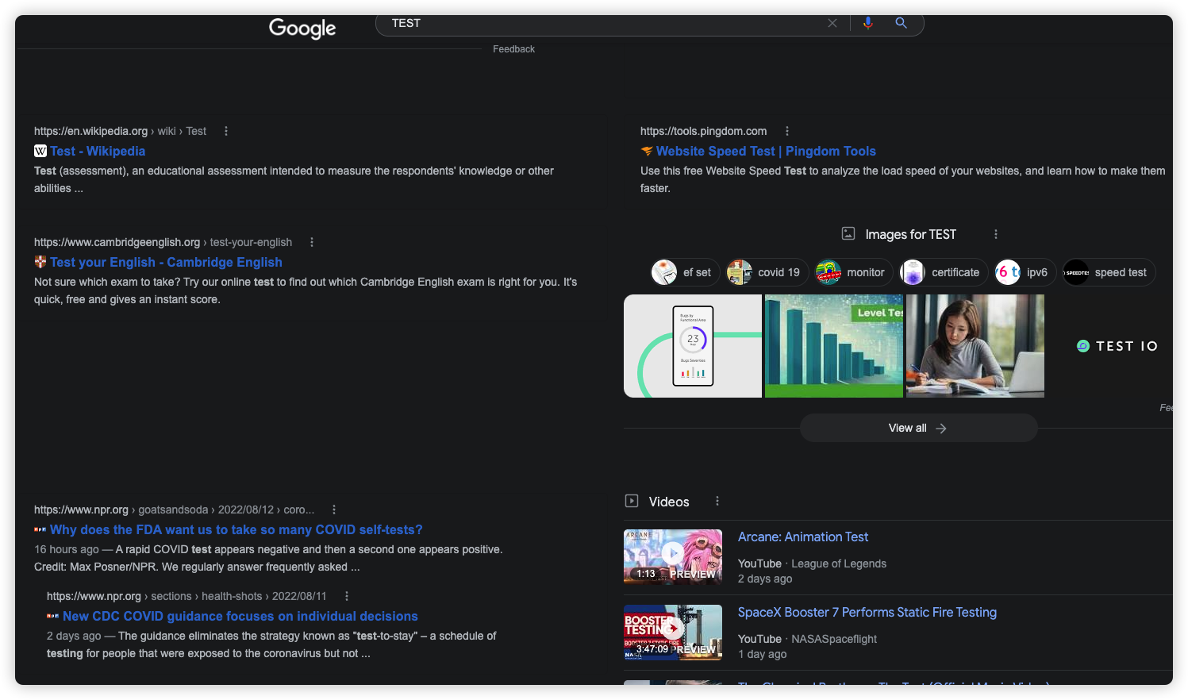Filter images by the monitor chip
The width and height of the screenshot is (1188, 700).
pos(854,272)
